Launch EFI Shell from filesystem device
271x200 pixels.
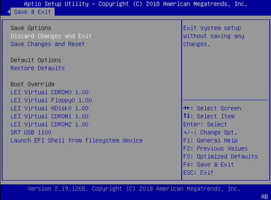(76, 140)
